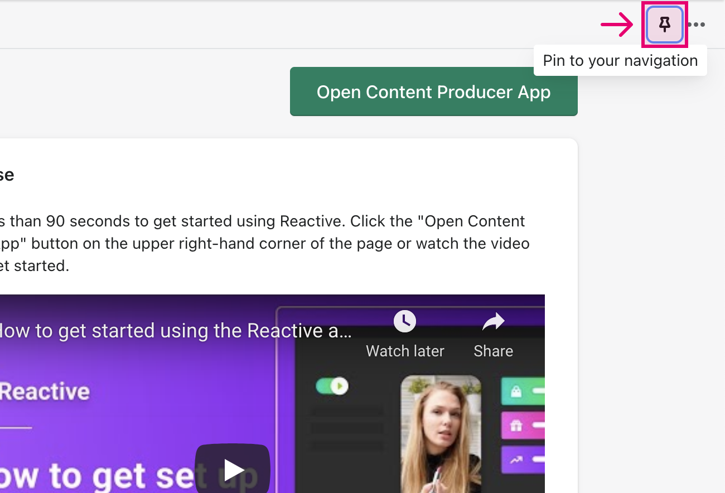Screen dimensions: 725x493
Task: Click the Watch later clock icon
Action: (x=405, y=321)
